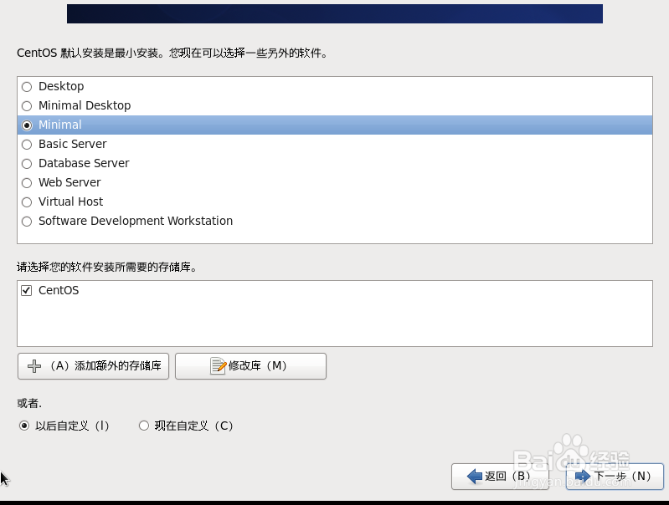Click the 修改库 (M) button
Image resolution: width=669 pixels, height=505 pixels.
point(250,366)
